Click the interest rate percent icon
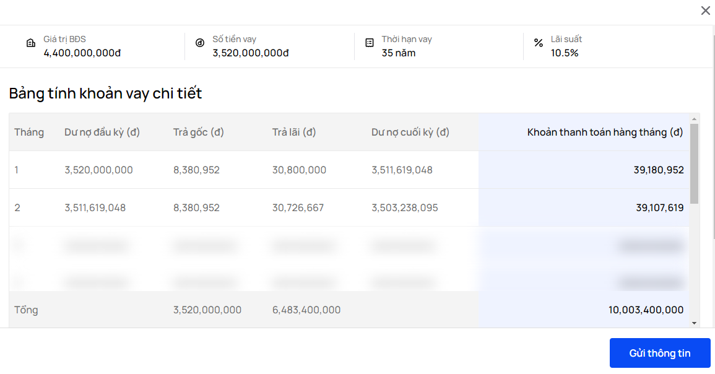This screenshot has width=715, height=374. pos(539,43)
